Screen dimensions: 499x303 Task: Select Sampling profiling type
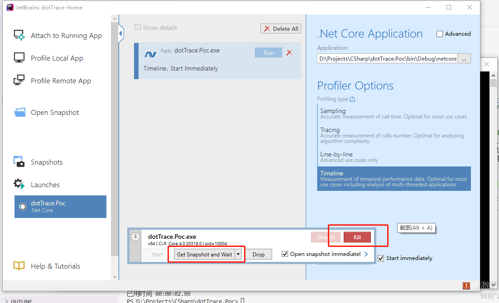tap(393, 113)
